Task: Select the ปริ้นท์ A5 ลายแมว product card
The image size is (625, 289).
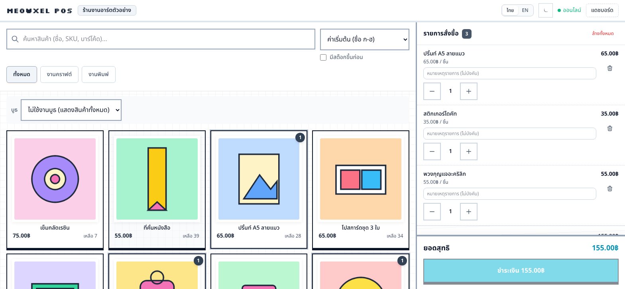Action: 259,190
